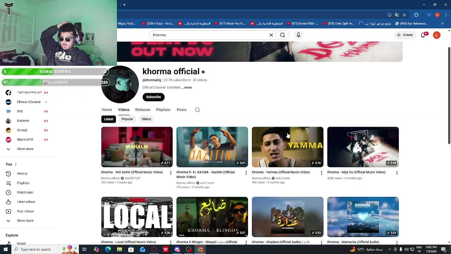Screen dimensions: 451x254
Task: Open shroud subscription channel
Action: pos(27,130)
